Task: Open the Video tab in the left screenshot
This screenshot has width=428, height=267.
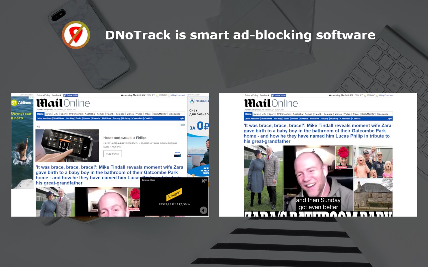Action: click(x=139, y=114)
